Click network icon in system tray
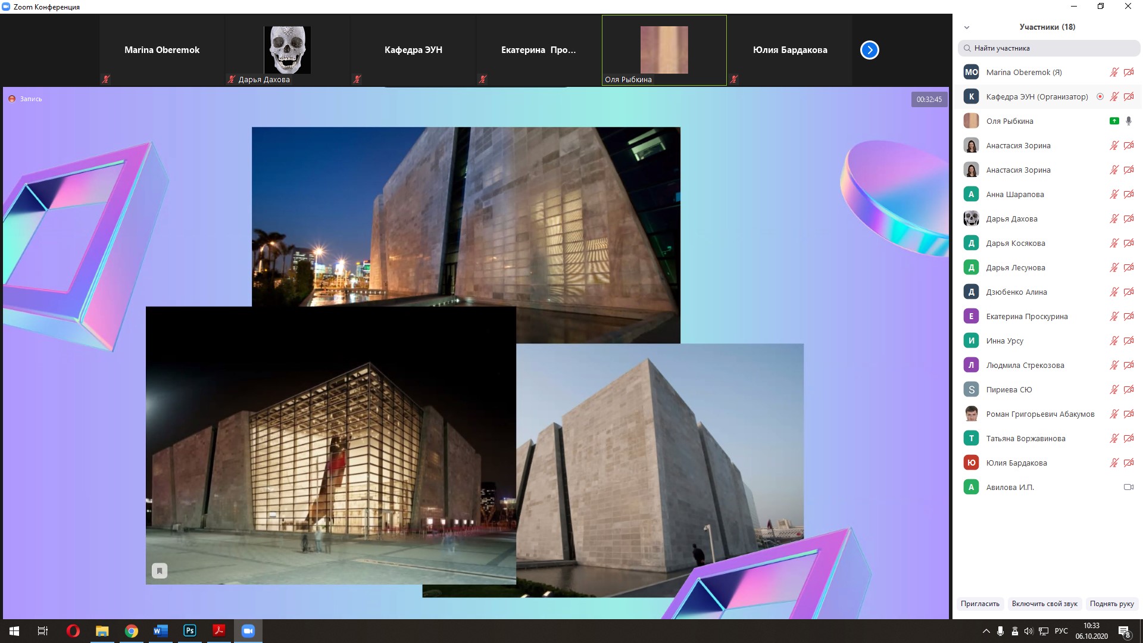 pos(1044,631)
